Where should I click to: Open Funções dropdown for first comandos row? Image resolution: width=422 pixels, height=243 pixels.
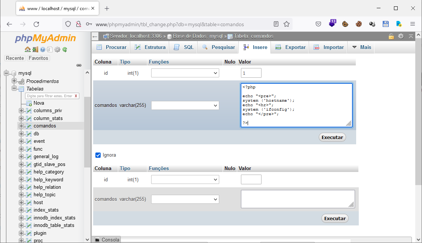click(185, 105)
